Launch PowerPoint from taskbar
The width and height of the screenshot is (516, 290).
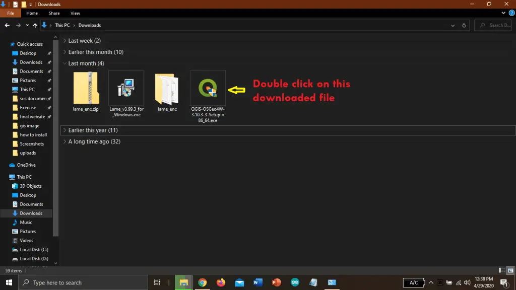coord(277,282)
